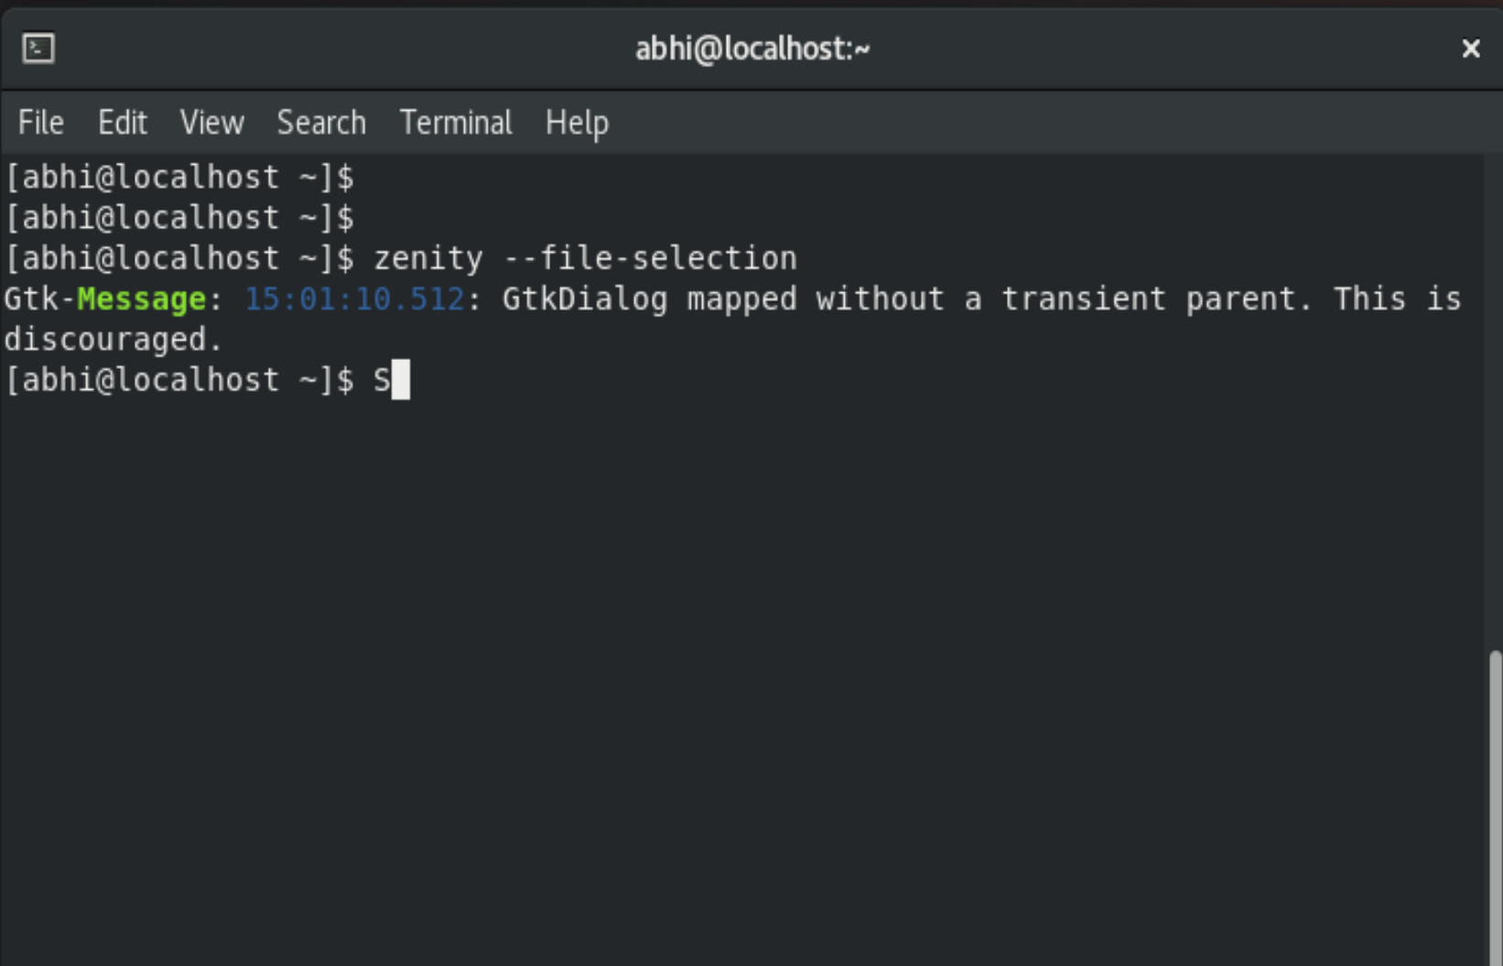The image size is (1503, 966).
Task: Close the terminal window
Action: point(1470,49)
